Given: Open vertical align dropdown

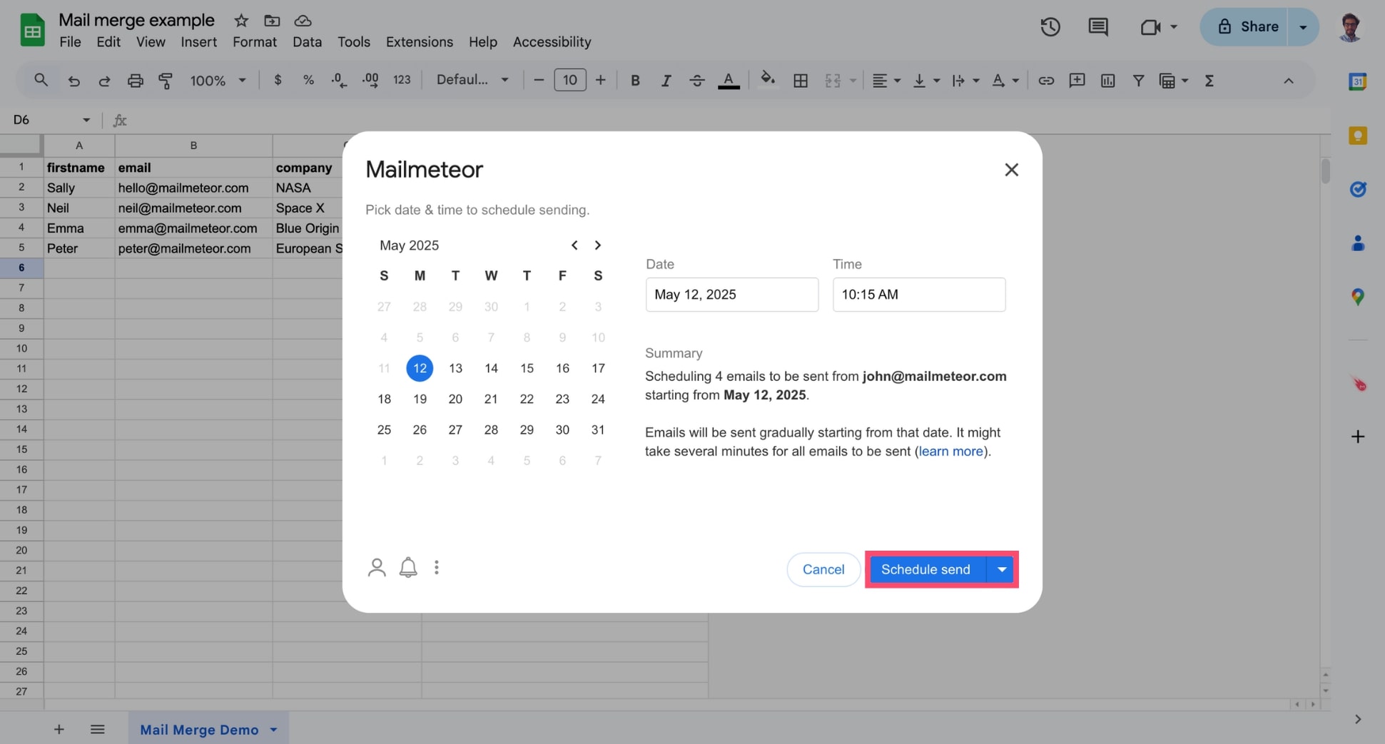Looking at the screenshot, I should [x=926, y=81].
